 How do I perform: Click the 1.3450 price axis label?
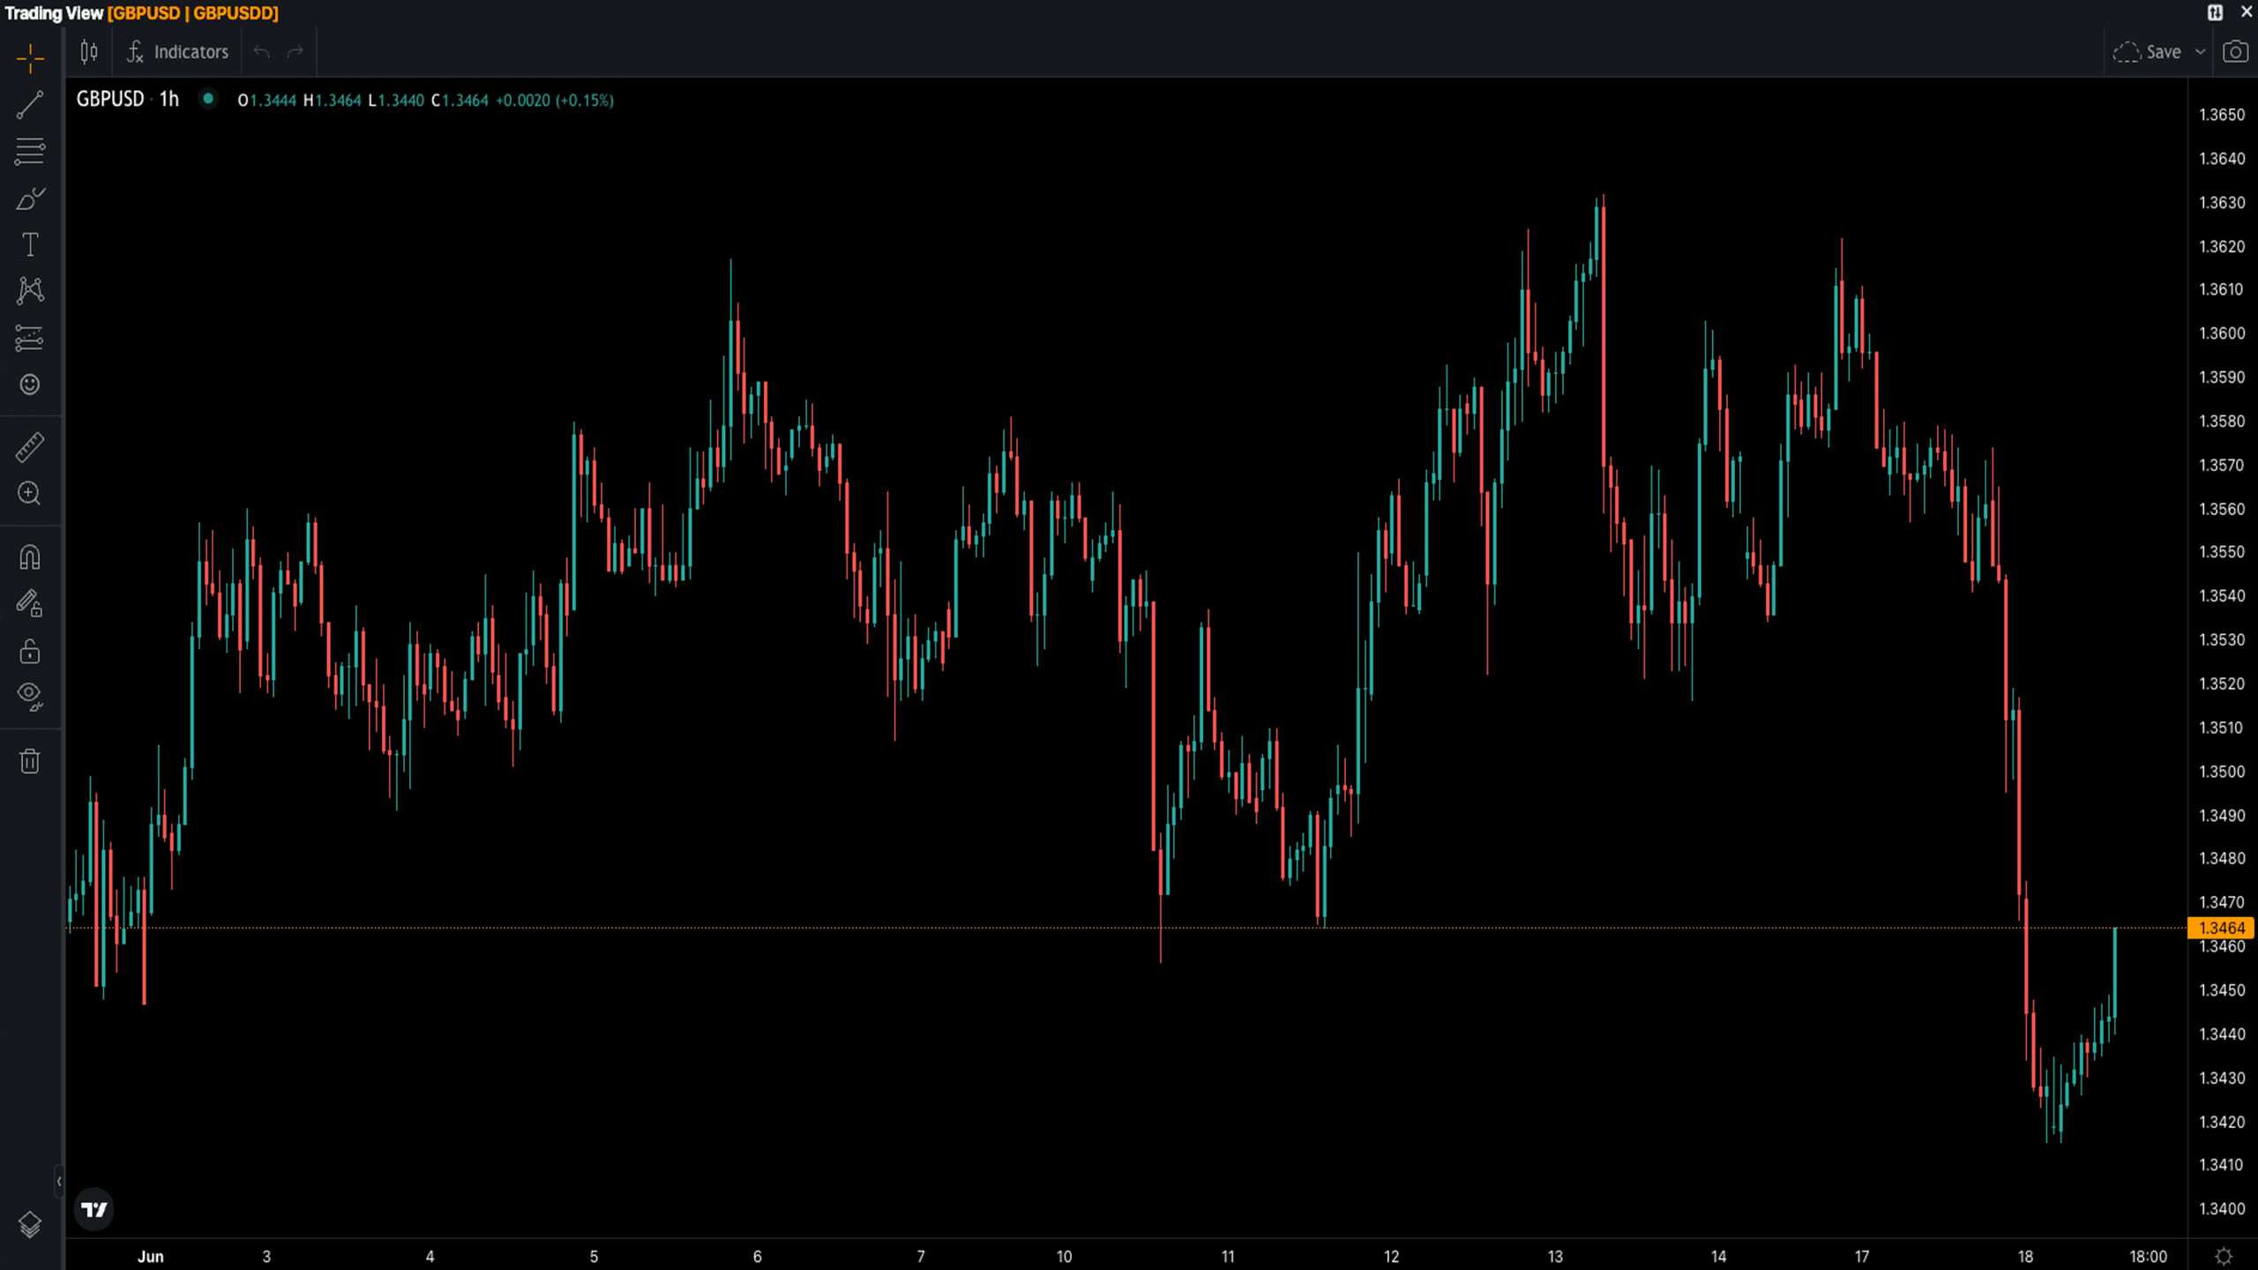click(x=2222, y=990)
